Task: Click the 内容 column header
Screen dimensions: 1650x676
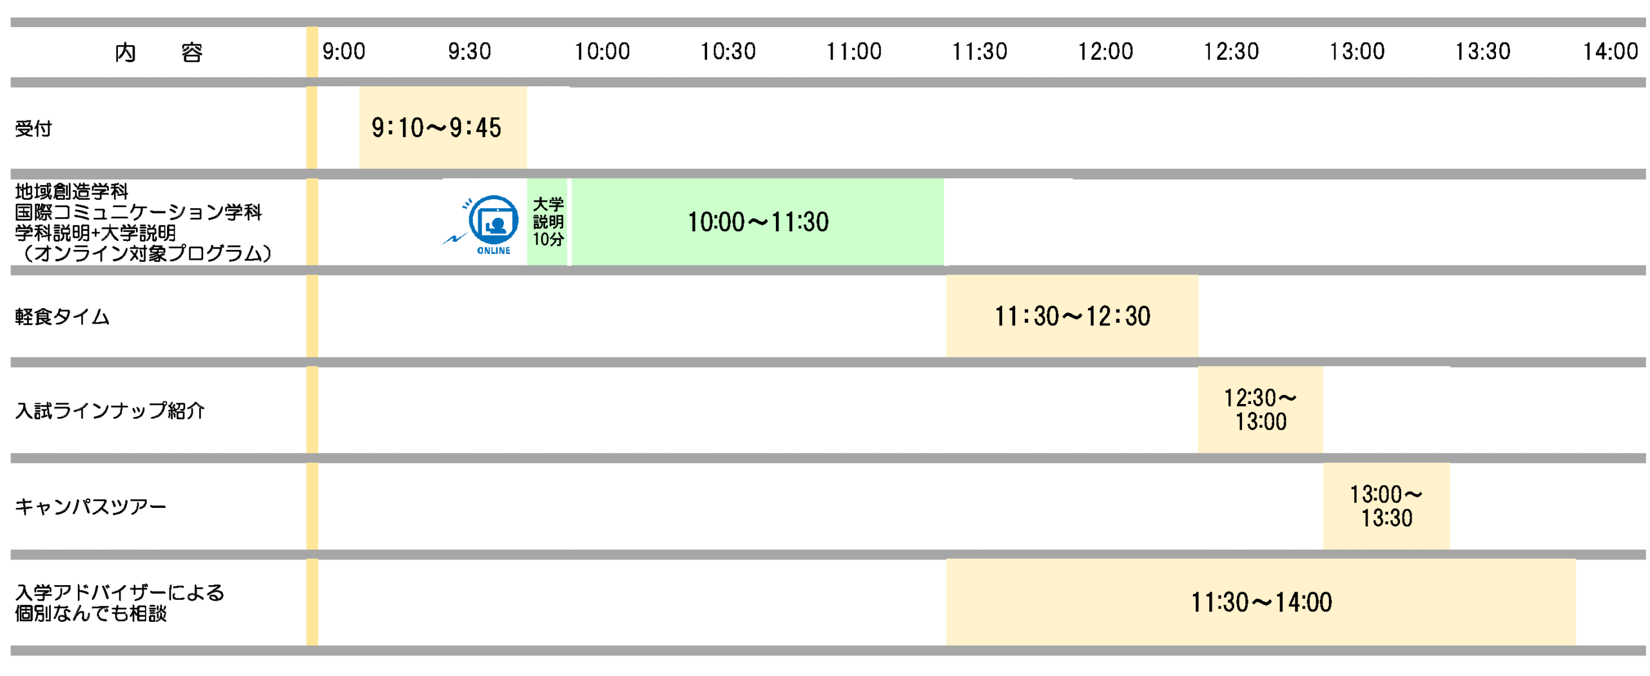Action: pos(158,52)
